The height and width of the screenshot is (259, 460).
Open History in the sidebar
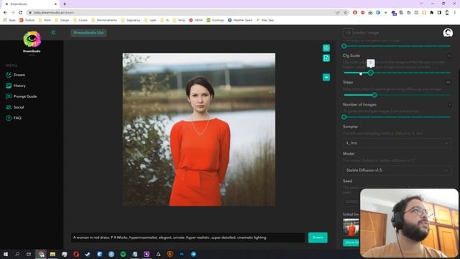[x=19, y=86]
